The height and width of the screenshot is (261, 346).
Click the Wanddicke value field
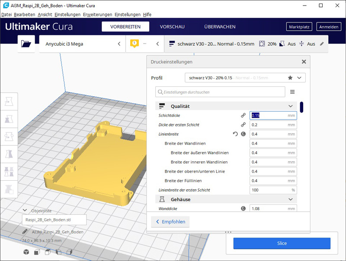click(x=273, y=208)
